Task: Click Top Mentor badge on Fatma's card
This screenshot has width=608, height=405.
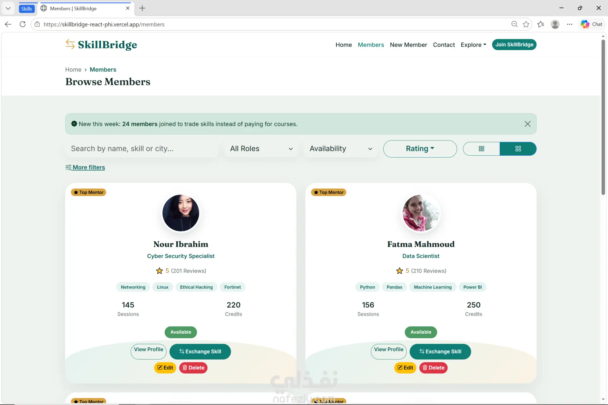Action: point(329,192)
